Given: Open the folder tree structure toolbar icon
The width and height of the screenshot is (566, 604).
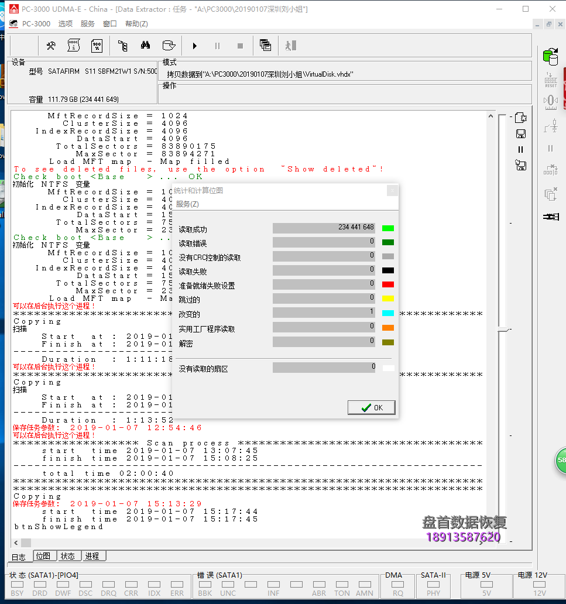Looking at the screenshot, I should click(x=122, y=46).
